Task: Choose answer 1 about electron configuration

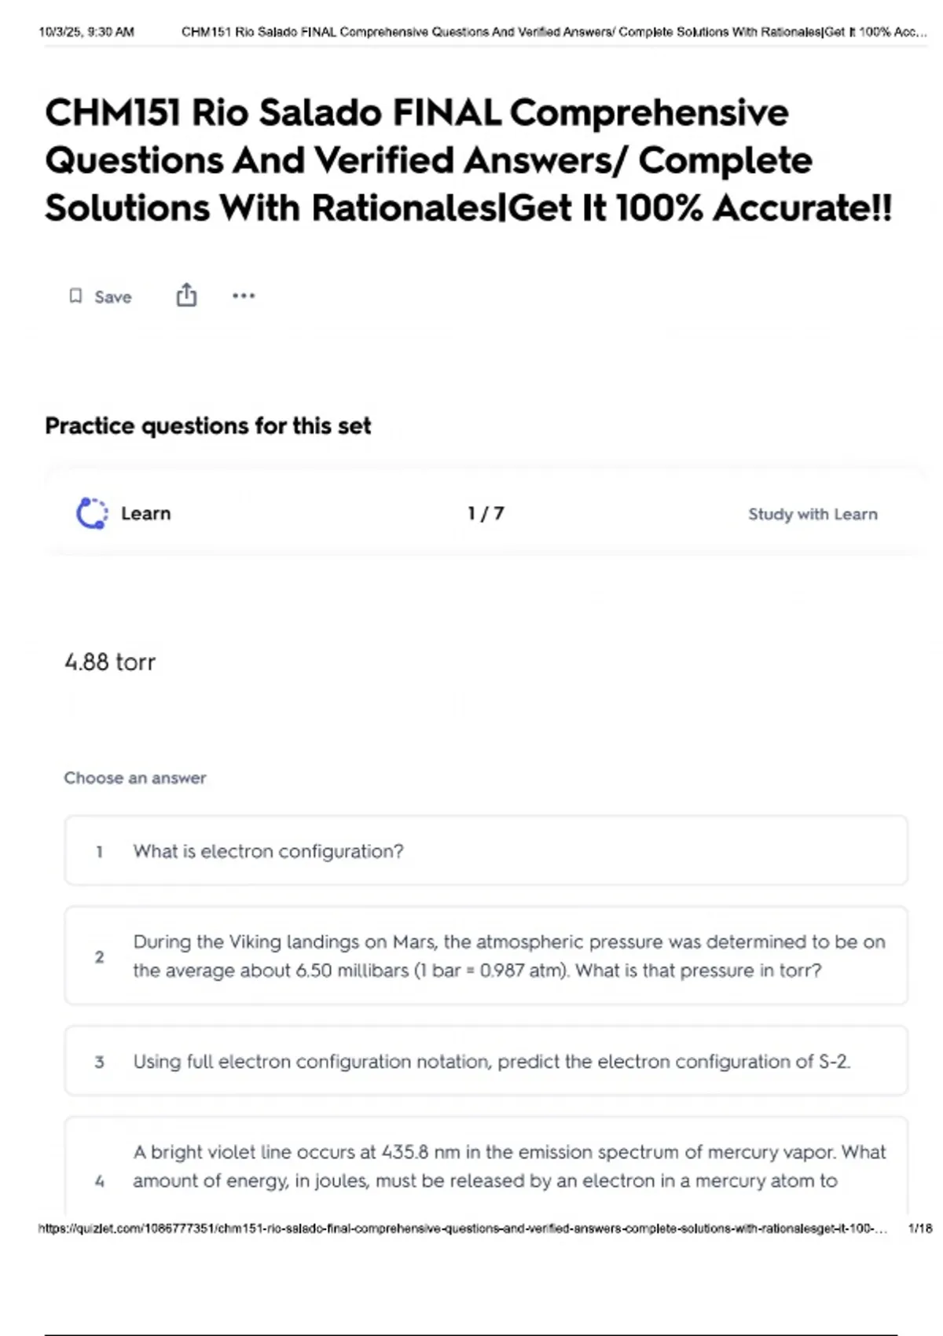Action: click(486, 850)
